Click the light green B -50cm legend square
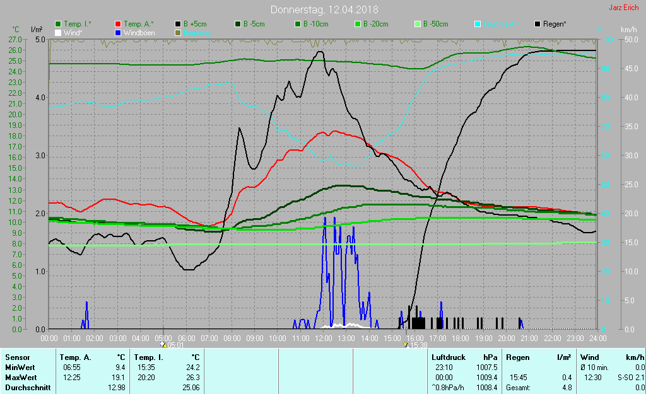 [x=418, y=24]
